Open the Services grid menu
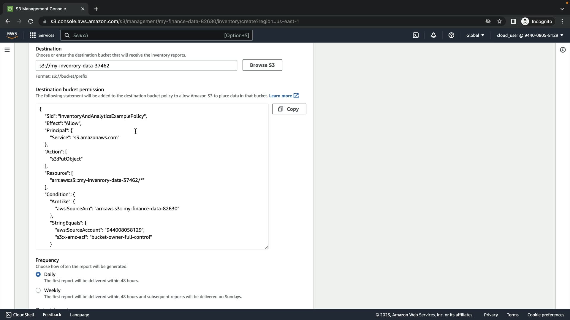Screen dimensions: 570x320 tap(42, 35)
